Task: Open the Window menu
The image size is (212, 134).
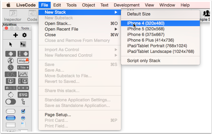Action: 167,5
